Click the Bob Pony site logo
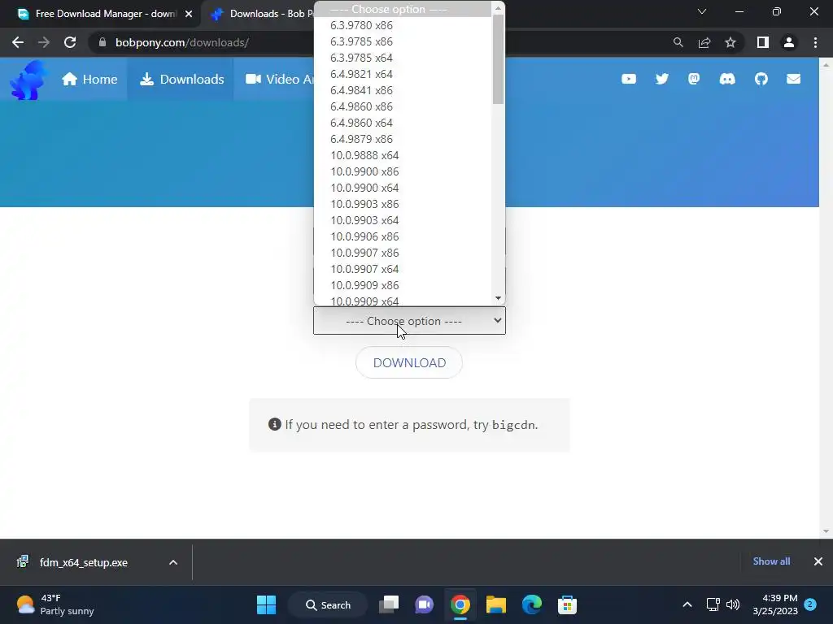Screen dimensions: 833x624 point(28,80)
